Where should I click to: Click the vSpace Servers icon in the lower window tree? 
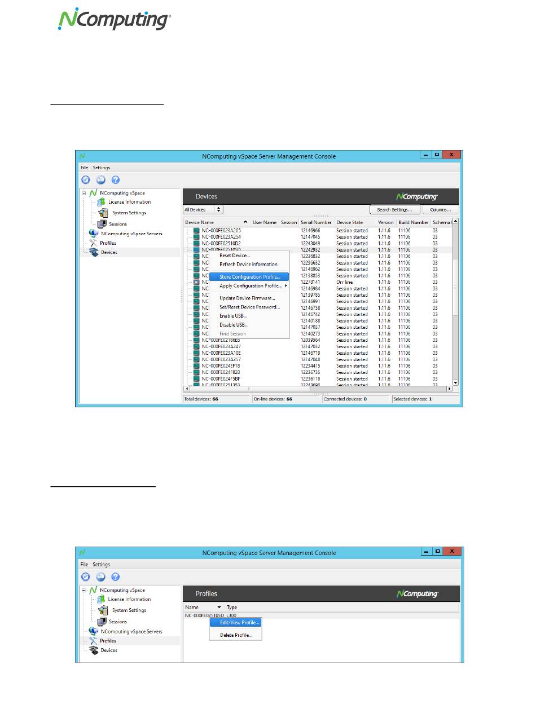point(94,631)
